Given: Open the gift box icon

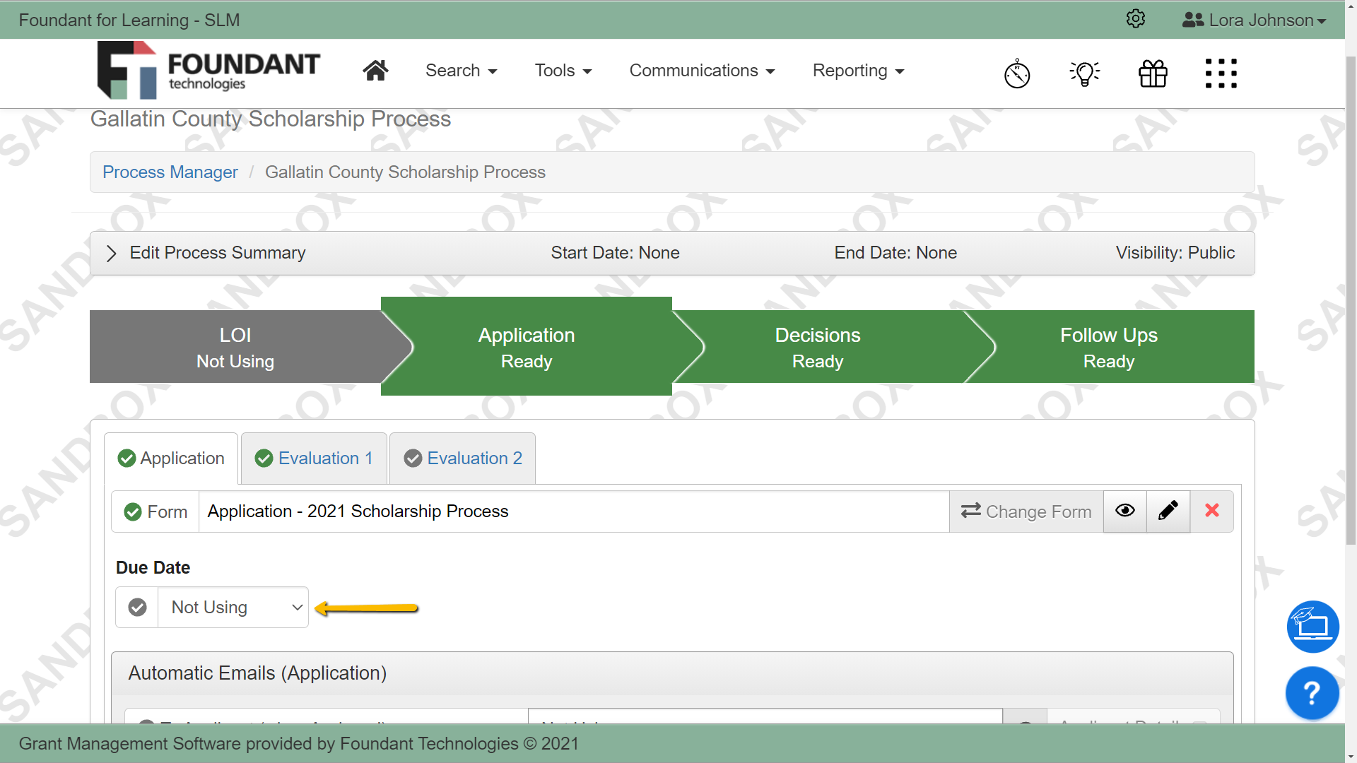Looking at the screenshot, I should pyautogui.click(x=1153, y=73).
